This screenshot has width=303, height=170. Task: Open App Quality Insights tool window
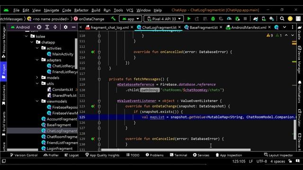(x=102, y=155)
